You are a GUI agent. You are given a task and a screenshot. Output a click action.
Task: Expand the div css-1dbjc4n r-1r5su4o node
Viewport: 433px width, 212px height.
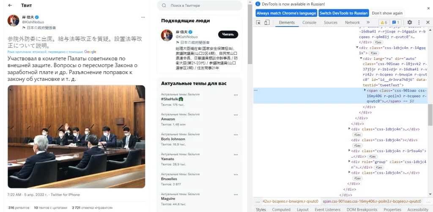pos(350,151)
